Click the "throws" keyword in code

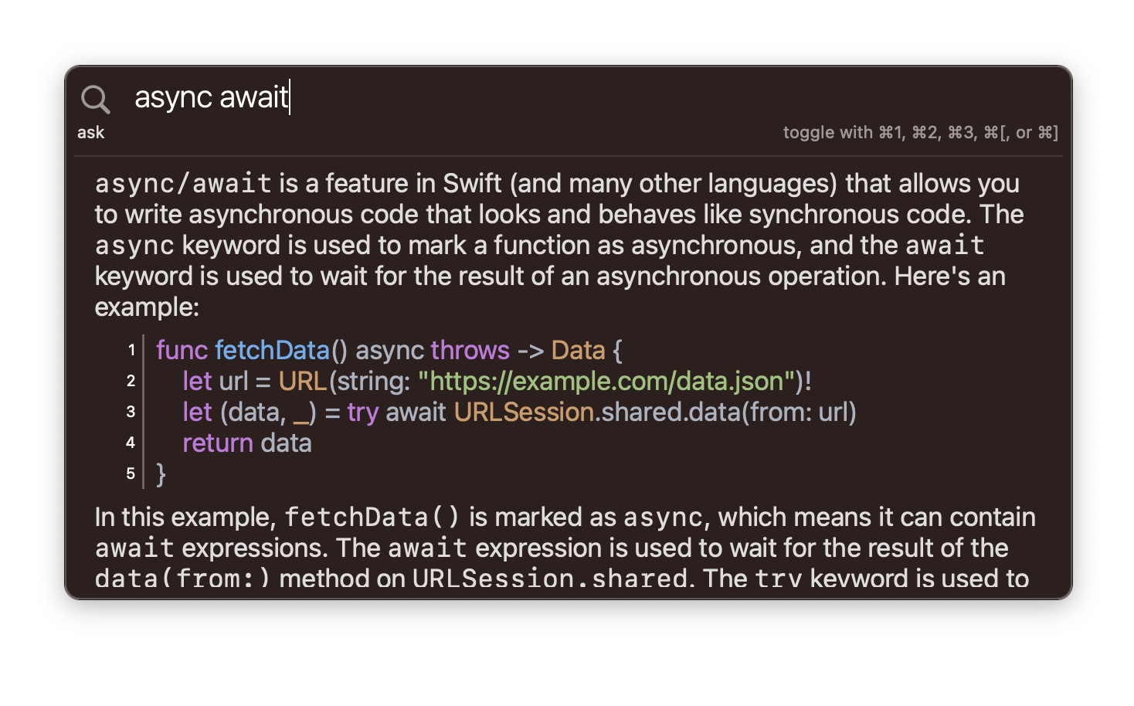[x=470, y=350]
